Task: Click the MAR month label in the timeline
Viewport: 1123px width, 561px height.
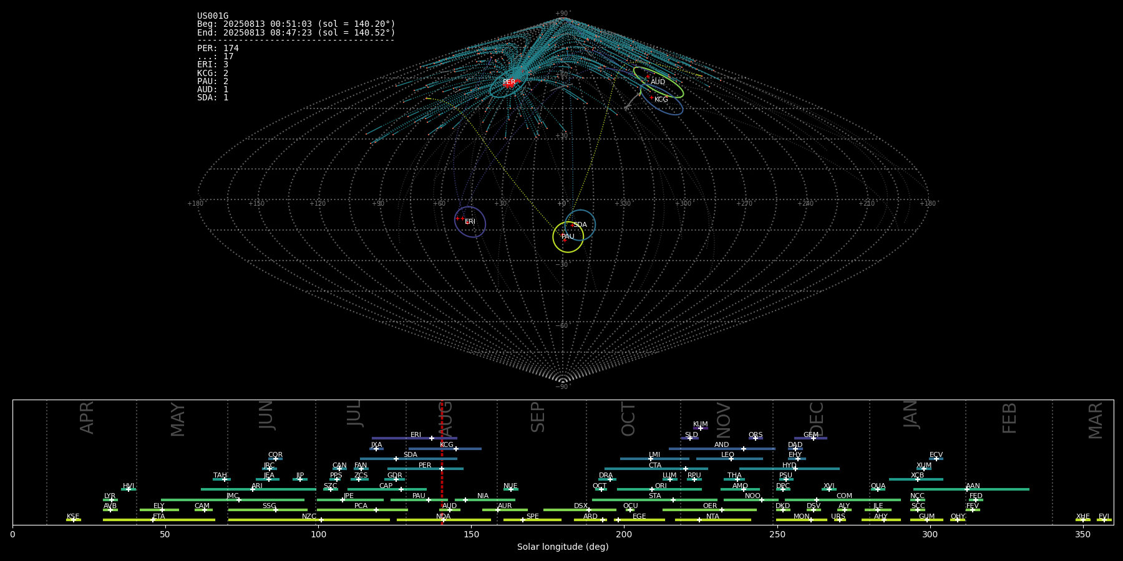Action: pyautogui.click(x=1096, y=421)
